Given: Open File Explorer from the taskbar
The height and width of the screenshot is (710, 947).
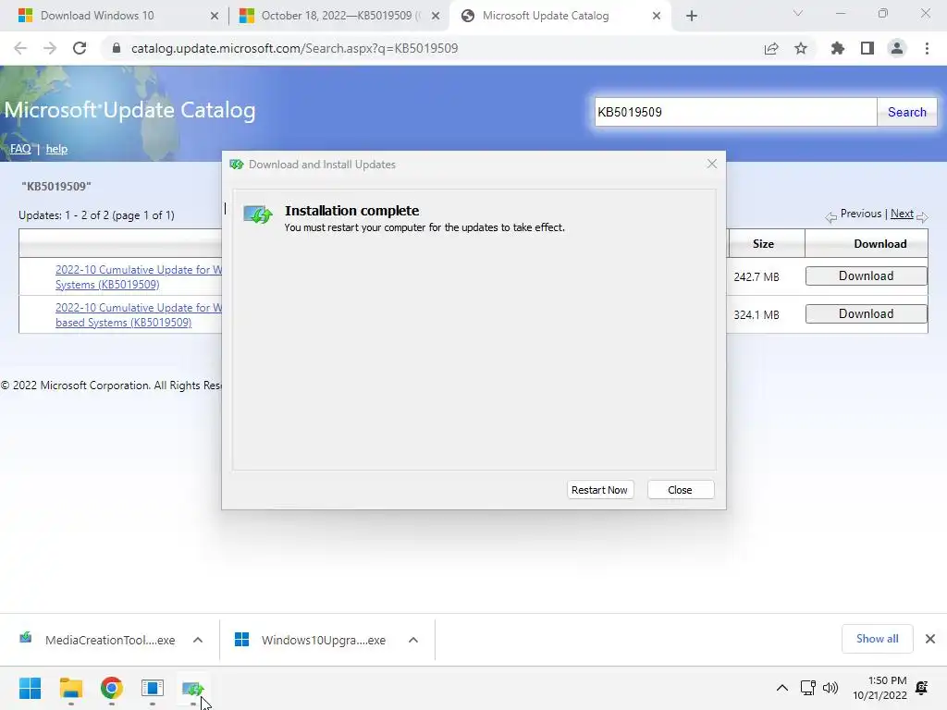Looking at the screenshot, I should click(x=70, y=688).
